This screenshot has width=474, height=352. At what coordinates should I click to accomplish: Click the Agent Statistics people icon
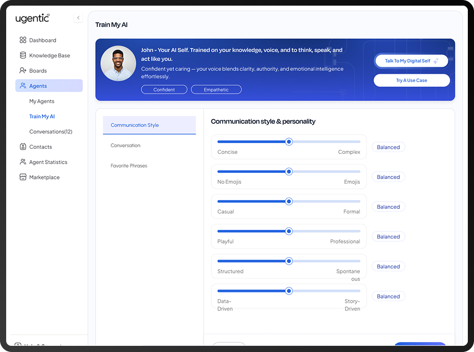coord(23,162)
